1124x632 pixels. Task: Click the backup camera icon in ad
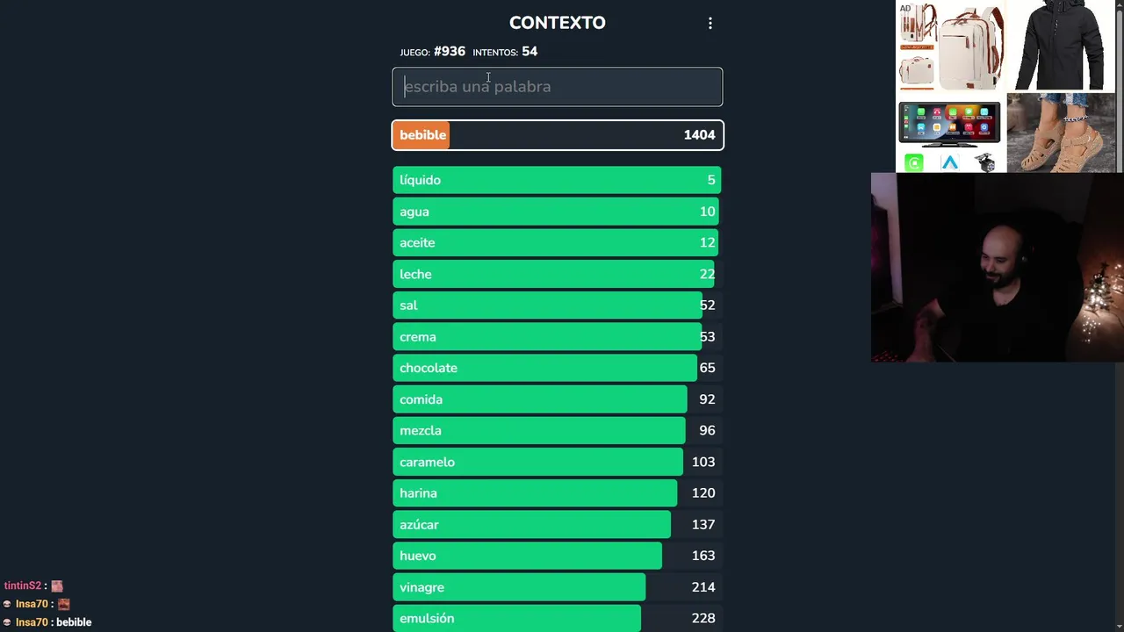point(985,163)
